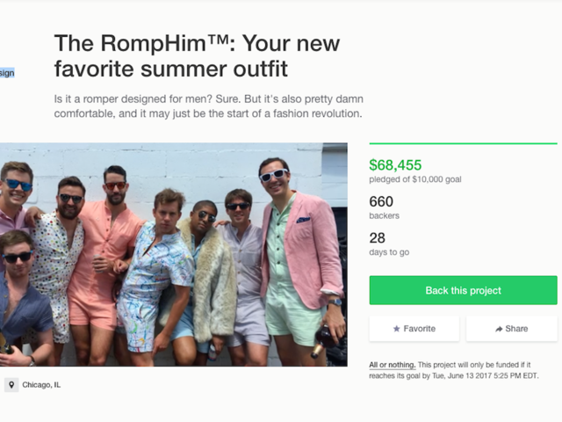The width and height of the screenshot is (562, 422).
Task: Click the pledged of $10,000 goal text
Action: 415,179
